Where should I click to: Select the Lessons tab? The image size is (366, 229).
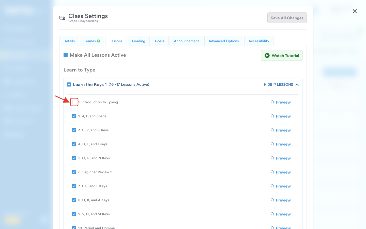(116, 41)
